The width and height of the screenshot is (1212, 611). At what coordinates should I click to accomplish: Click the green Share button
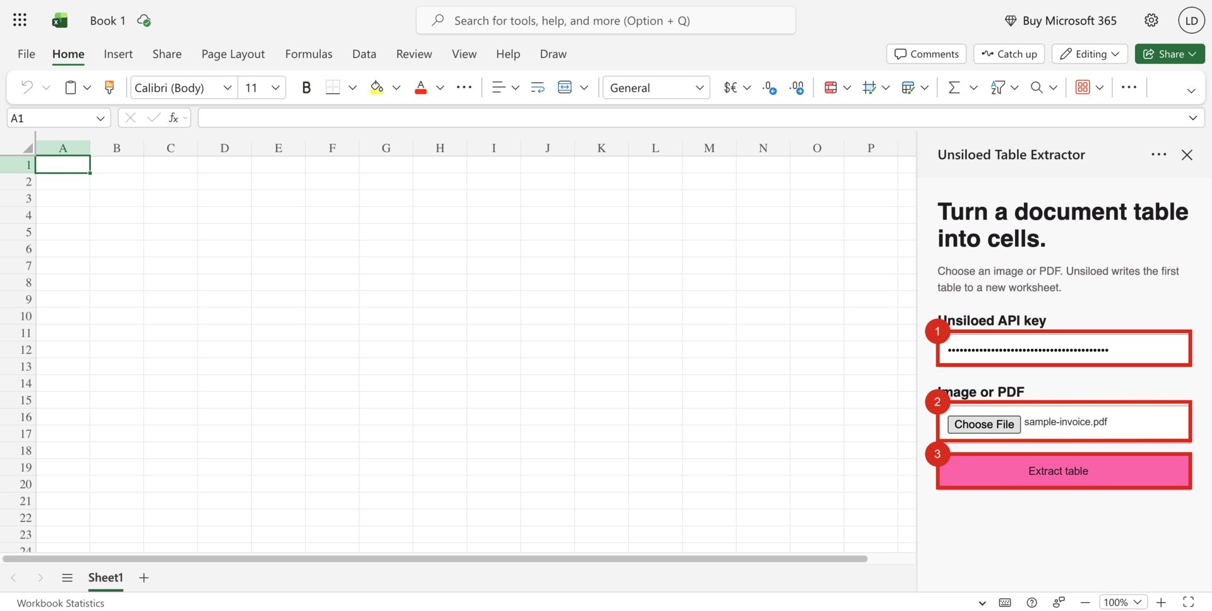(1169, 54)
